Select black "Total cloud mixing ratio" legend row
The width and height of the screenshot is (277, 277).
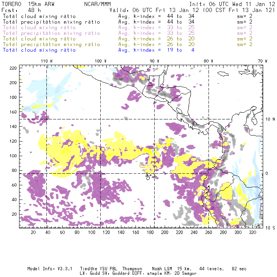tap(127, 16)
